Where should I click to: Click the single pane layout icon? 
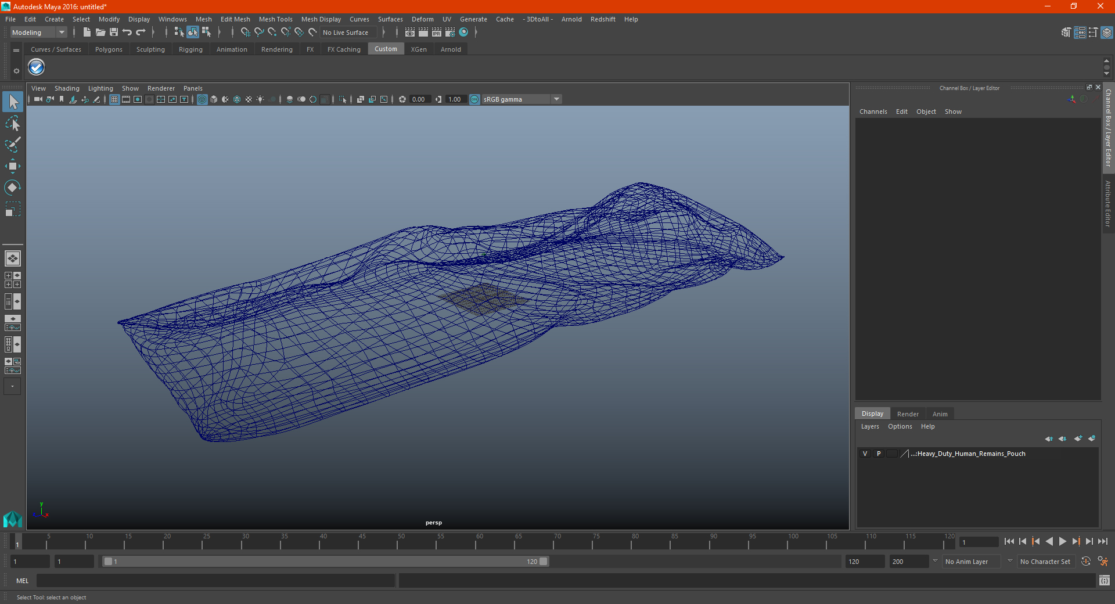[x=13, y=258]
